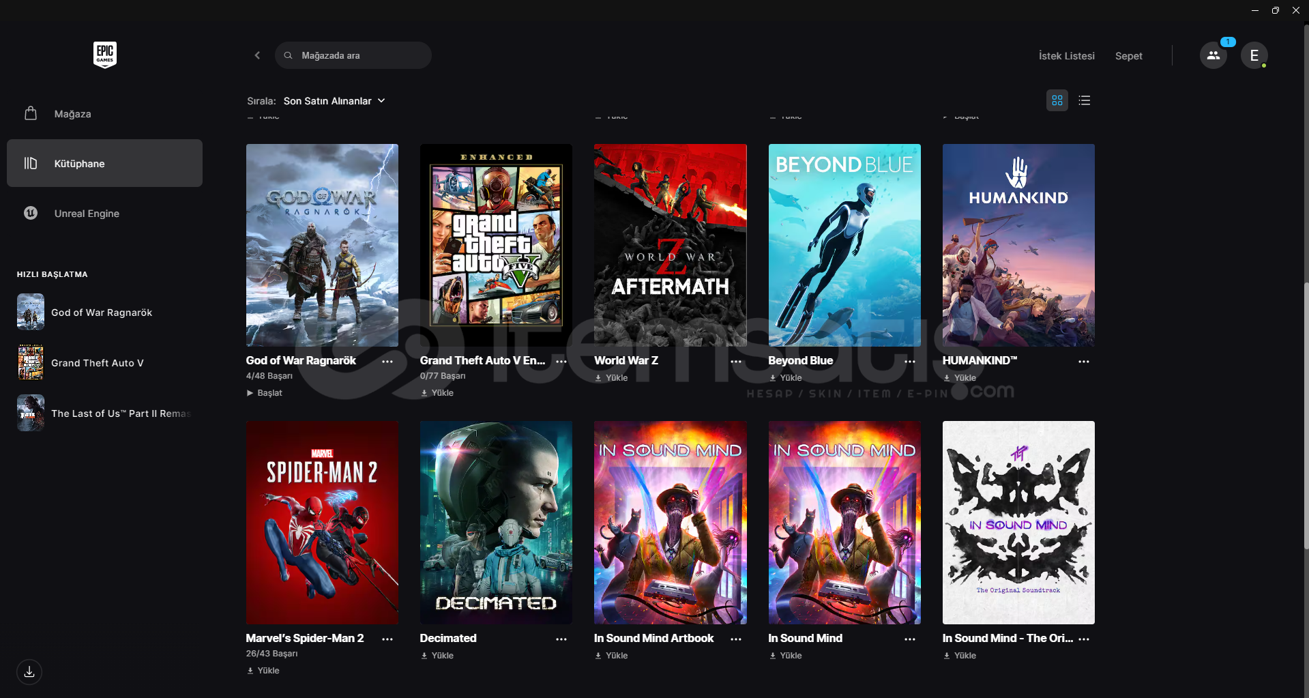The height and width of the screenshot is (698, 1309).
Task: Click Yükle under Beyond Blue
Action: [786, 378]
